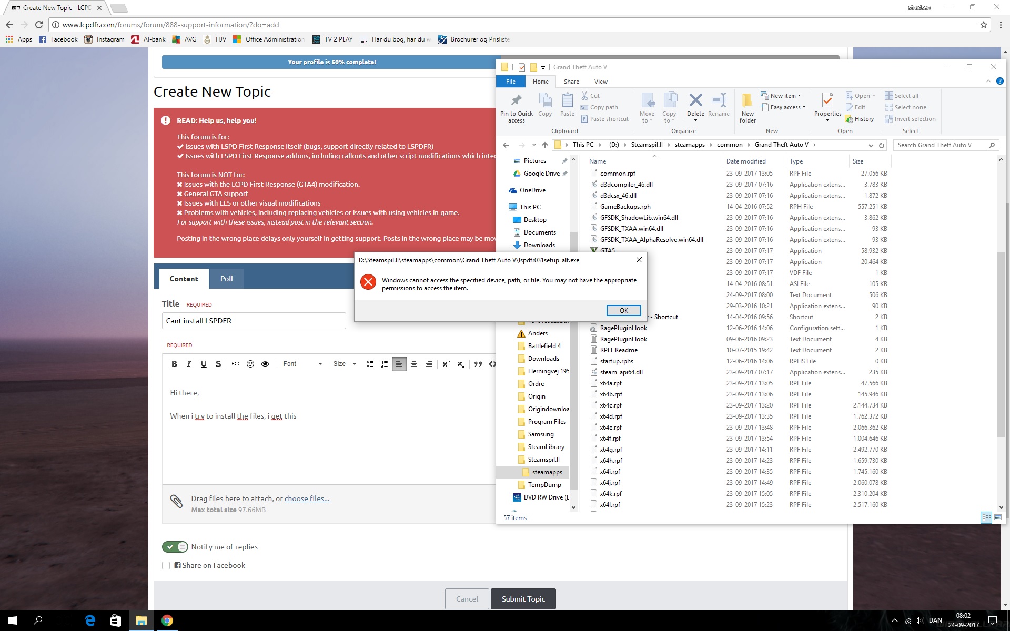
Task: Toggle strikethrough text formatting icon
Action: point(218,364)
